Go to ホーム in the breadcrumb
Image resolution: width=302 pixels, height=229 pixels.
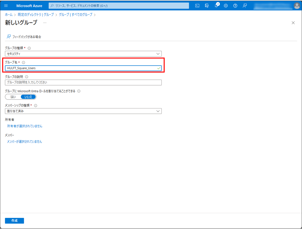coord(9,15)
